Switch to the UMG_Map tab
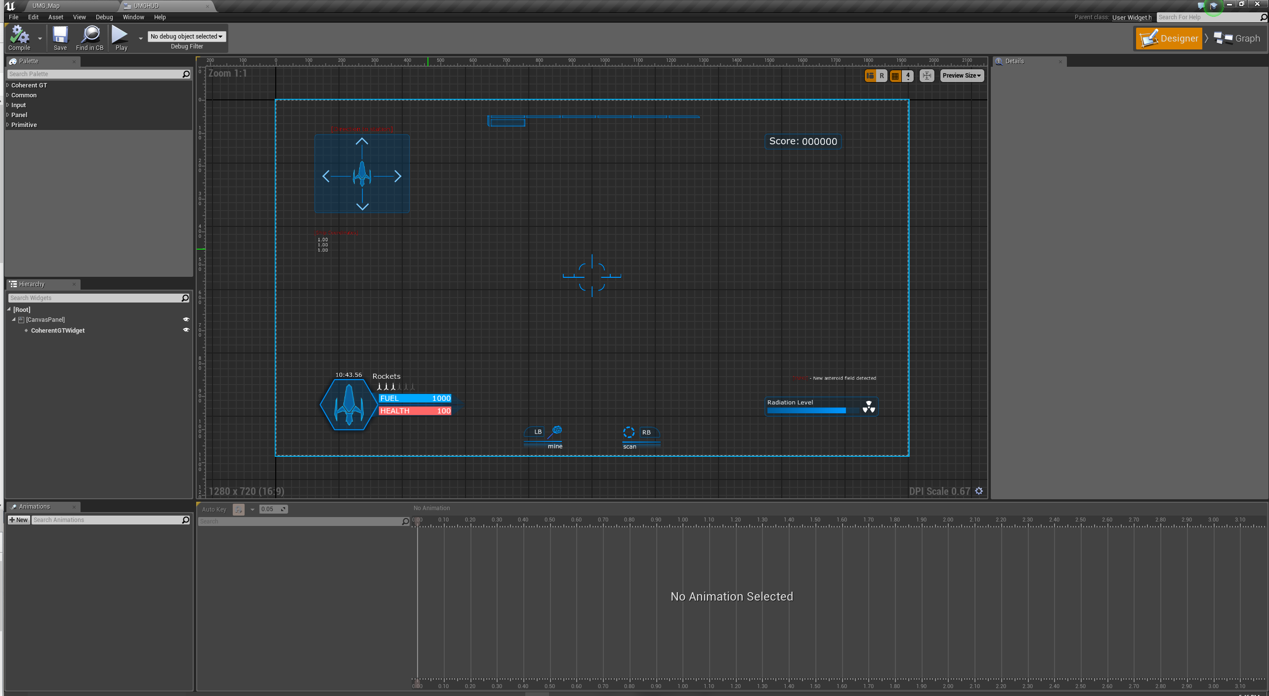This screenshot has width=1269, height=696. (x=46, y=6)
